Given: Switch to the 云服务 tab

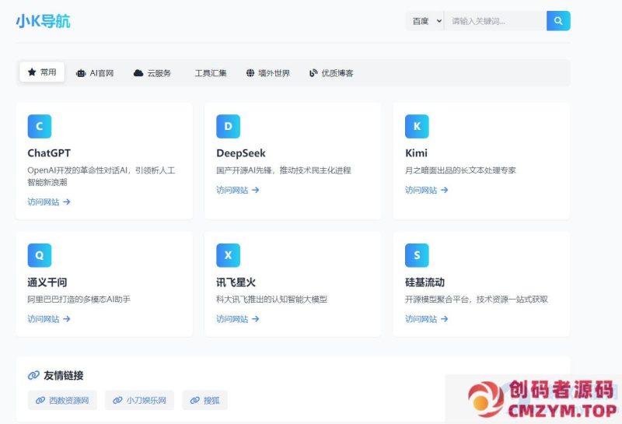Looking at the screenshot, I should pyautogui.click(x=152, y=73).
